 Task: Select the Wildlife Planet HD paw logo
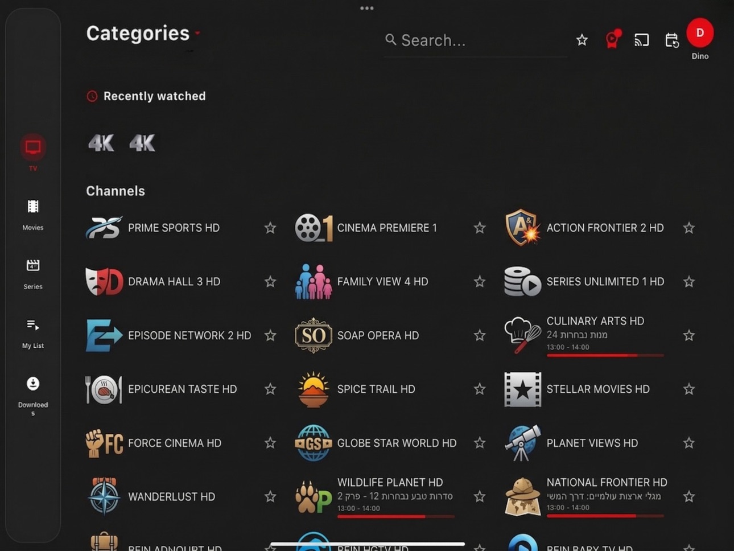point(314,497)
